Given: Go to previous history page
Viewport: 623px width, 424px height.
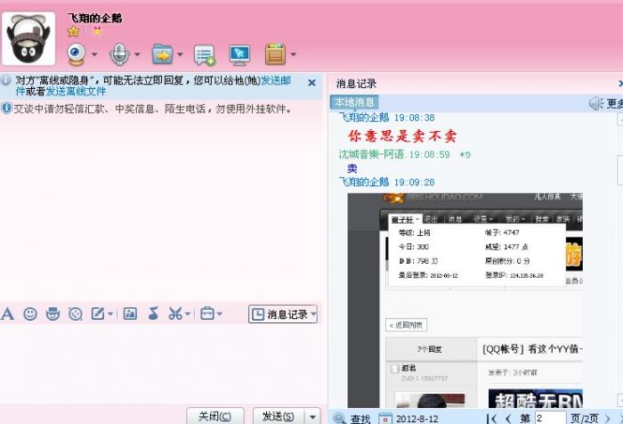Looking at the screenshot, I should tap(508, 419).
